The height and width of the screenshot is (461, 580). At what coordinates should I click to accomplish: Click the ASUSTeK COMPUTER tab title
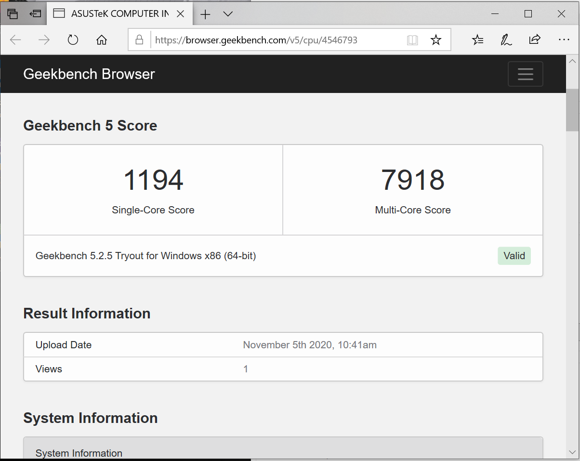pos(120,14)
